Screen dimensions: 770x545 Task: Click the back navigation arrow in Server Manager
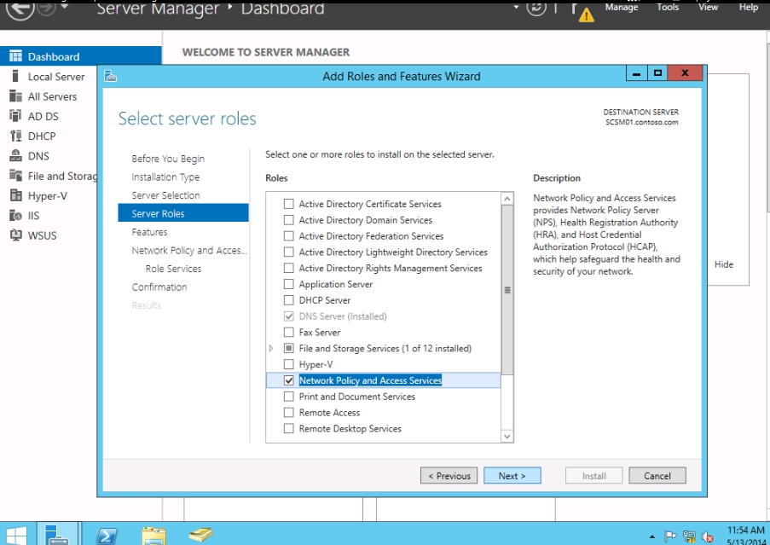tap(20, 9)
